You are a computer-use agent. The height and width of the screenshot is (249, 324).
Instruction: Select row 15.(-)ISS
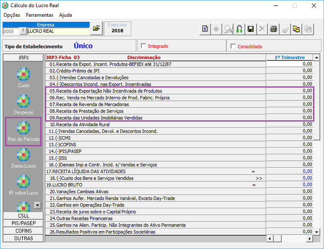click(156, 158)
